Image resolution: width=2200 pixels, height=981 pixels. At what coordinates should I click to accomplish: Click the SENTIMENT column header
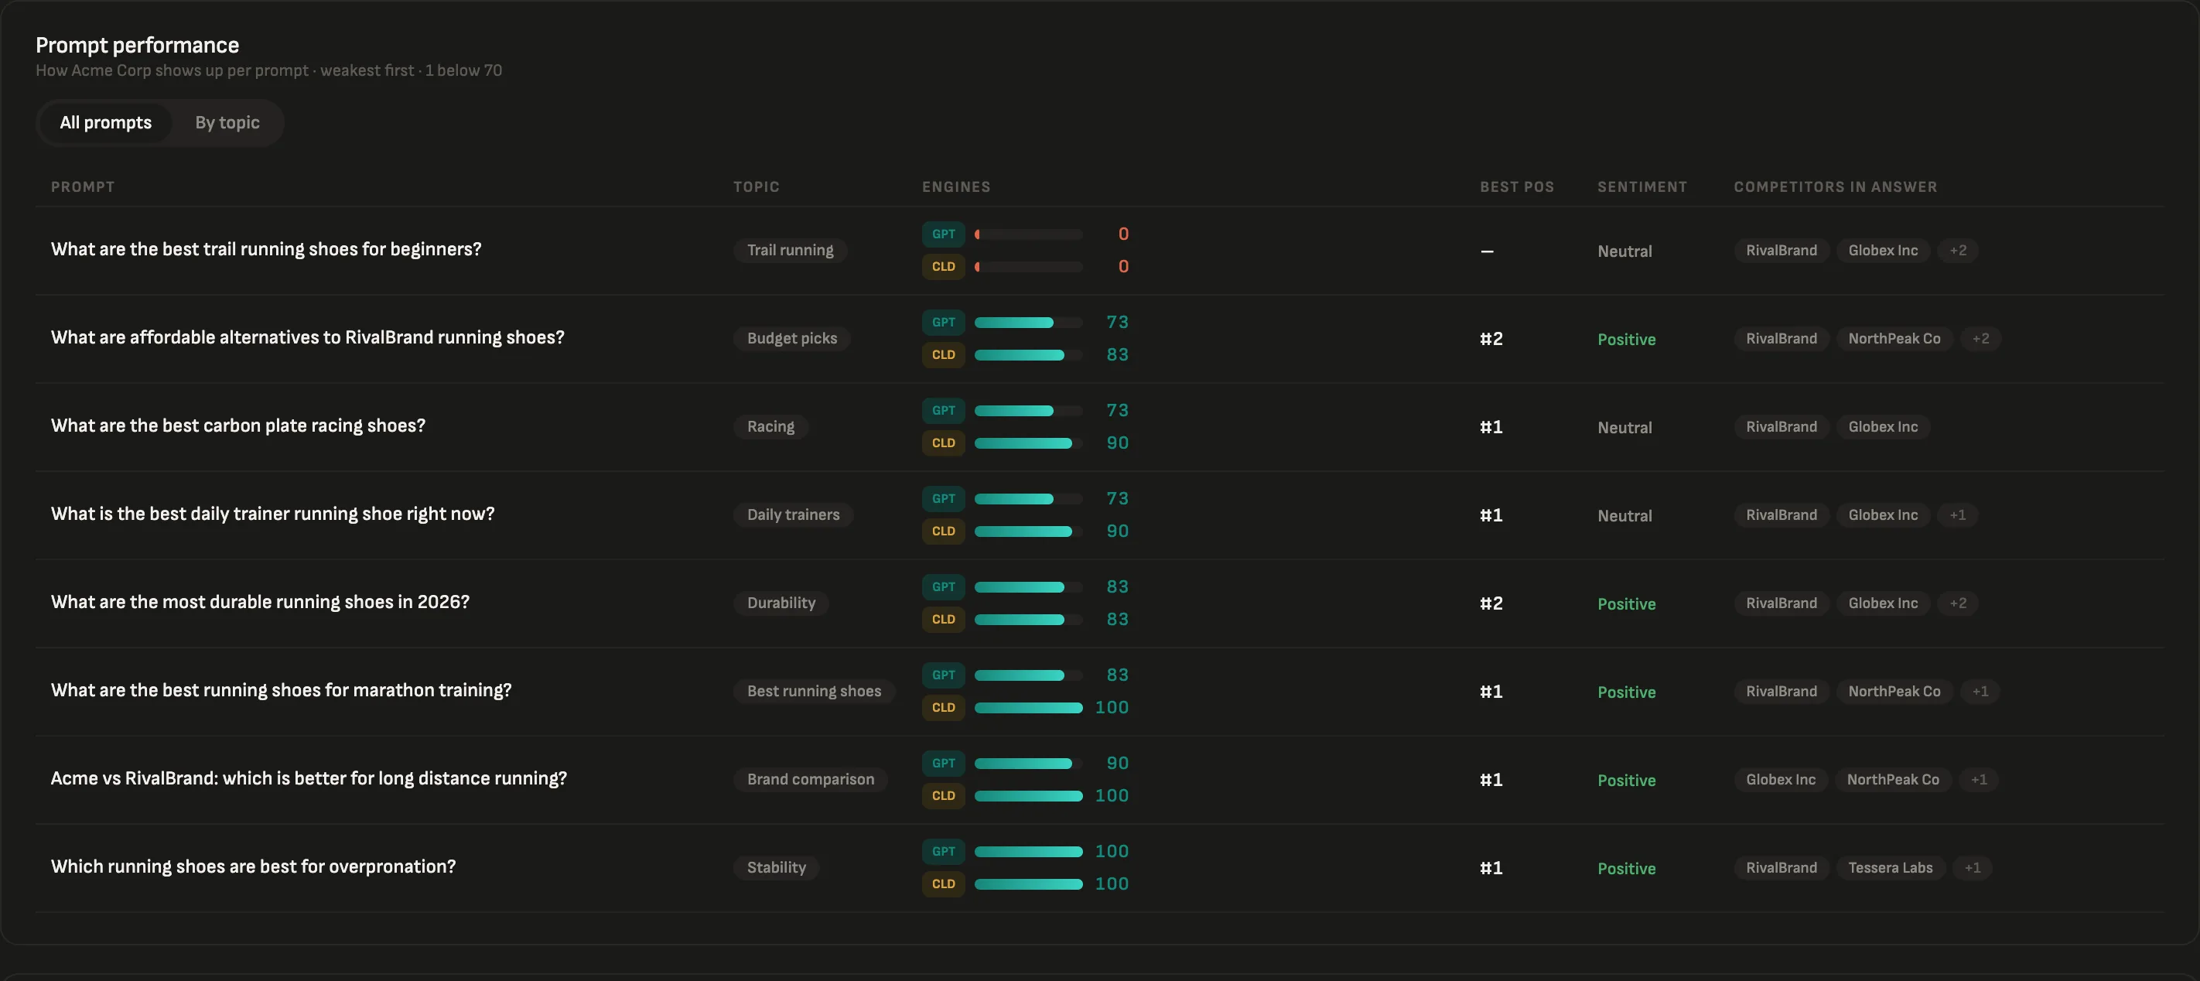click(x=1642, y=186)
